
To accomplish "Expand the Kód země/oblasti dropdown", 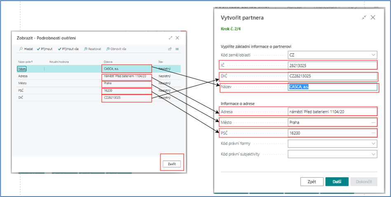I will pyautogui.click(x=373, y=55).
